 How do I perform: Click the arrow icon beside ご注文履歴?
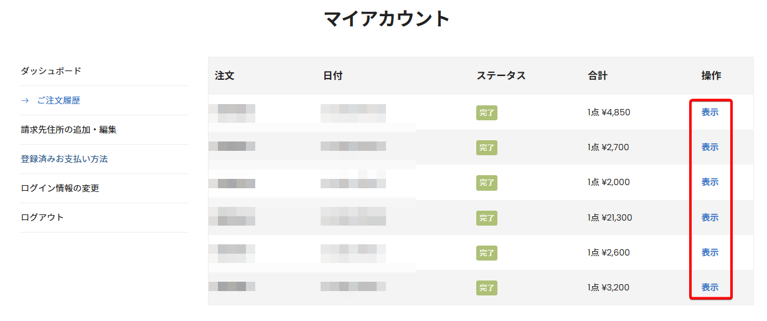coord(25,100)
